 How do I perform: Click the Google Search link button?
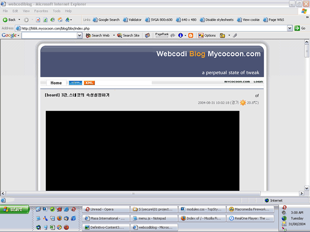[106, 20]
